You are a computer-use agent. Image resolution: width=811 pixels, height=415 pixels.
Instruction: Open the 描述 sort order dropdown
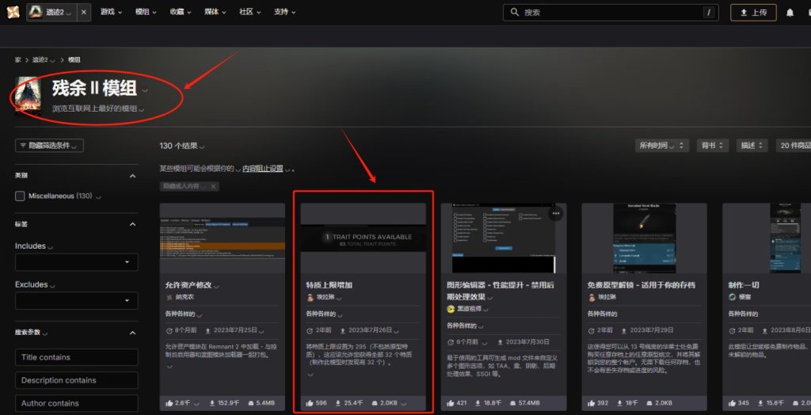tap(752, 146)
